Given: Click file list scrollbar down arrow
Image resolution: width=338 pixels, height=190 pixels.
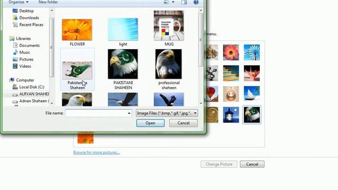Looking at the screenshot, I should (x=201, y=103).
